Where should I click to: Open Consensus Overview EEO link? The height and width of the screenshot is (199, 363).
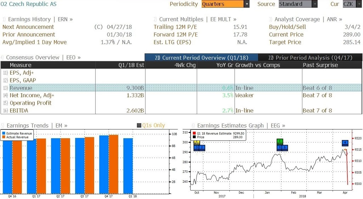[43, 58]
